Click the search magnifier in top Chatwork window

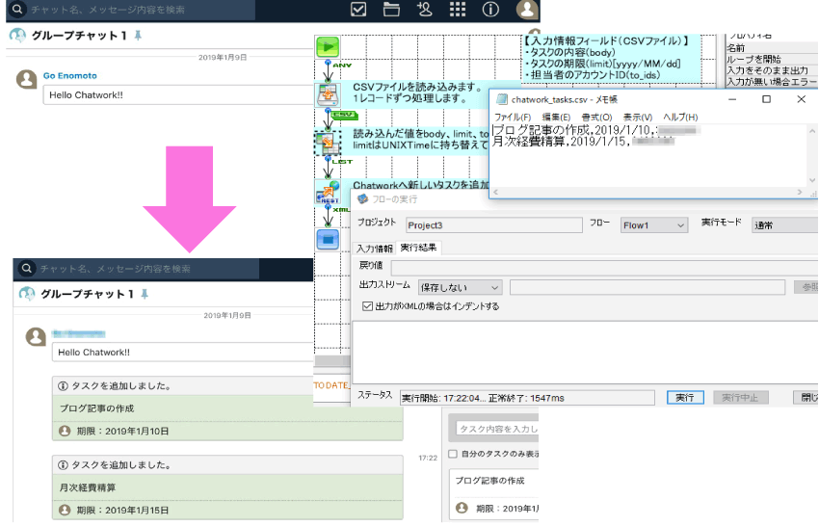coord(17,10)
